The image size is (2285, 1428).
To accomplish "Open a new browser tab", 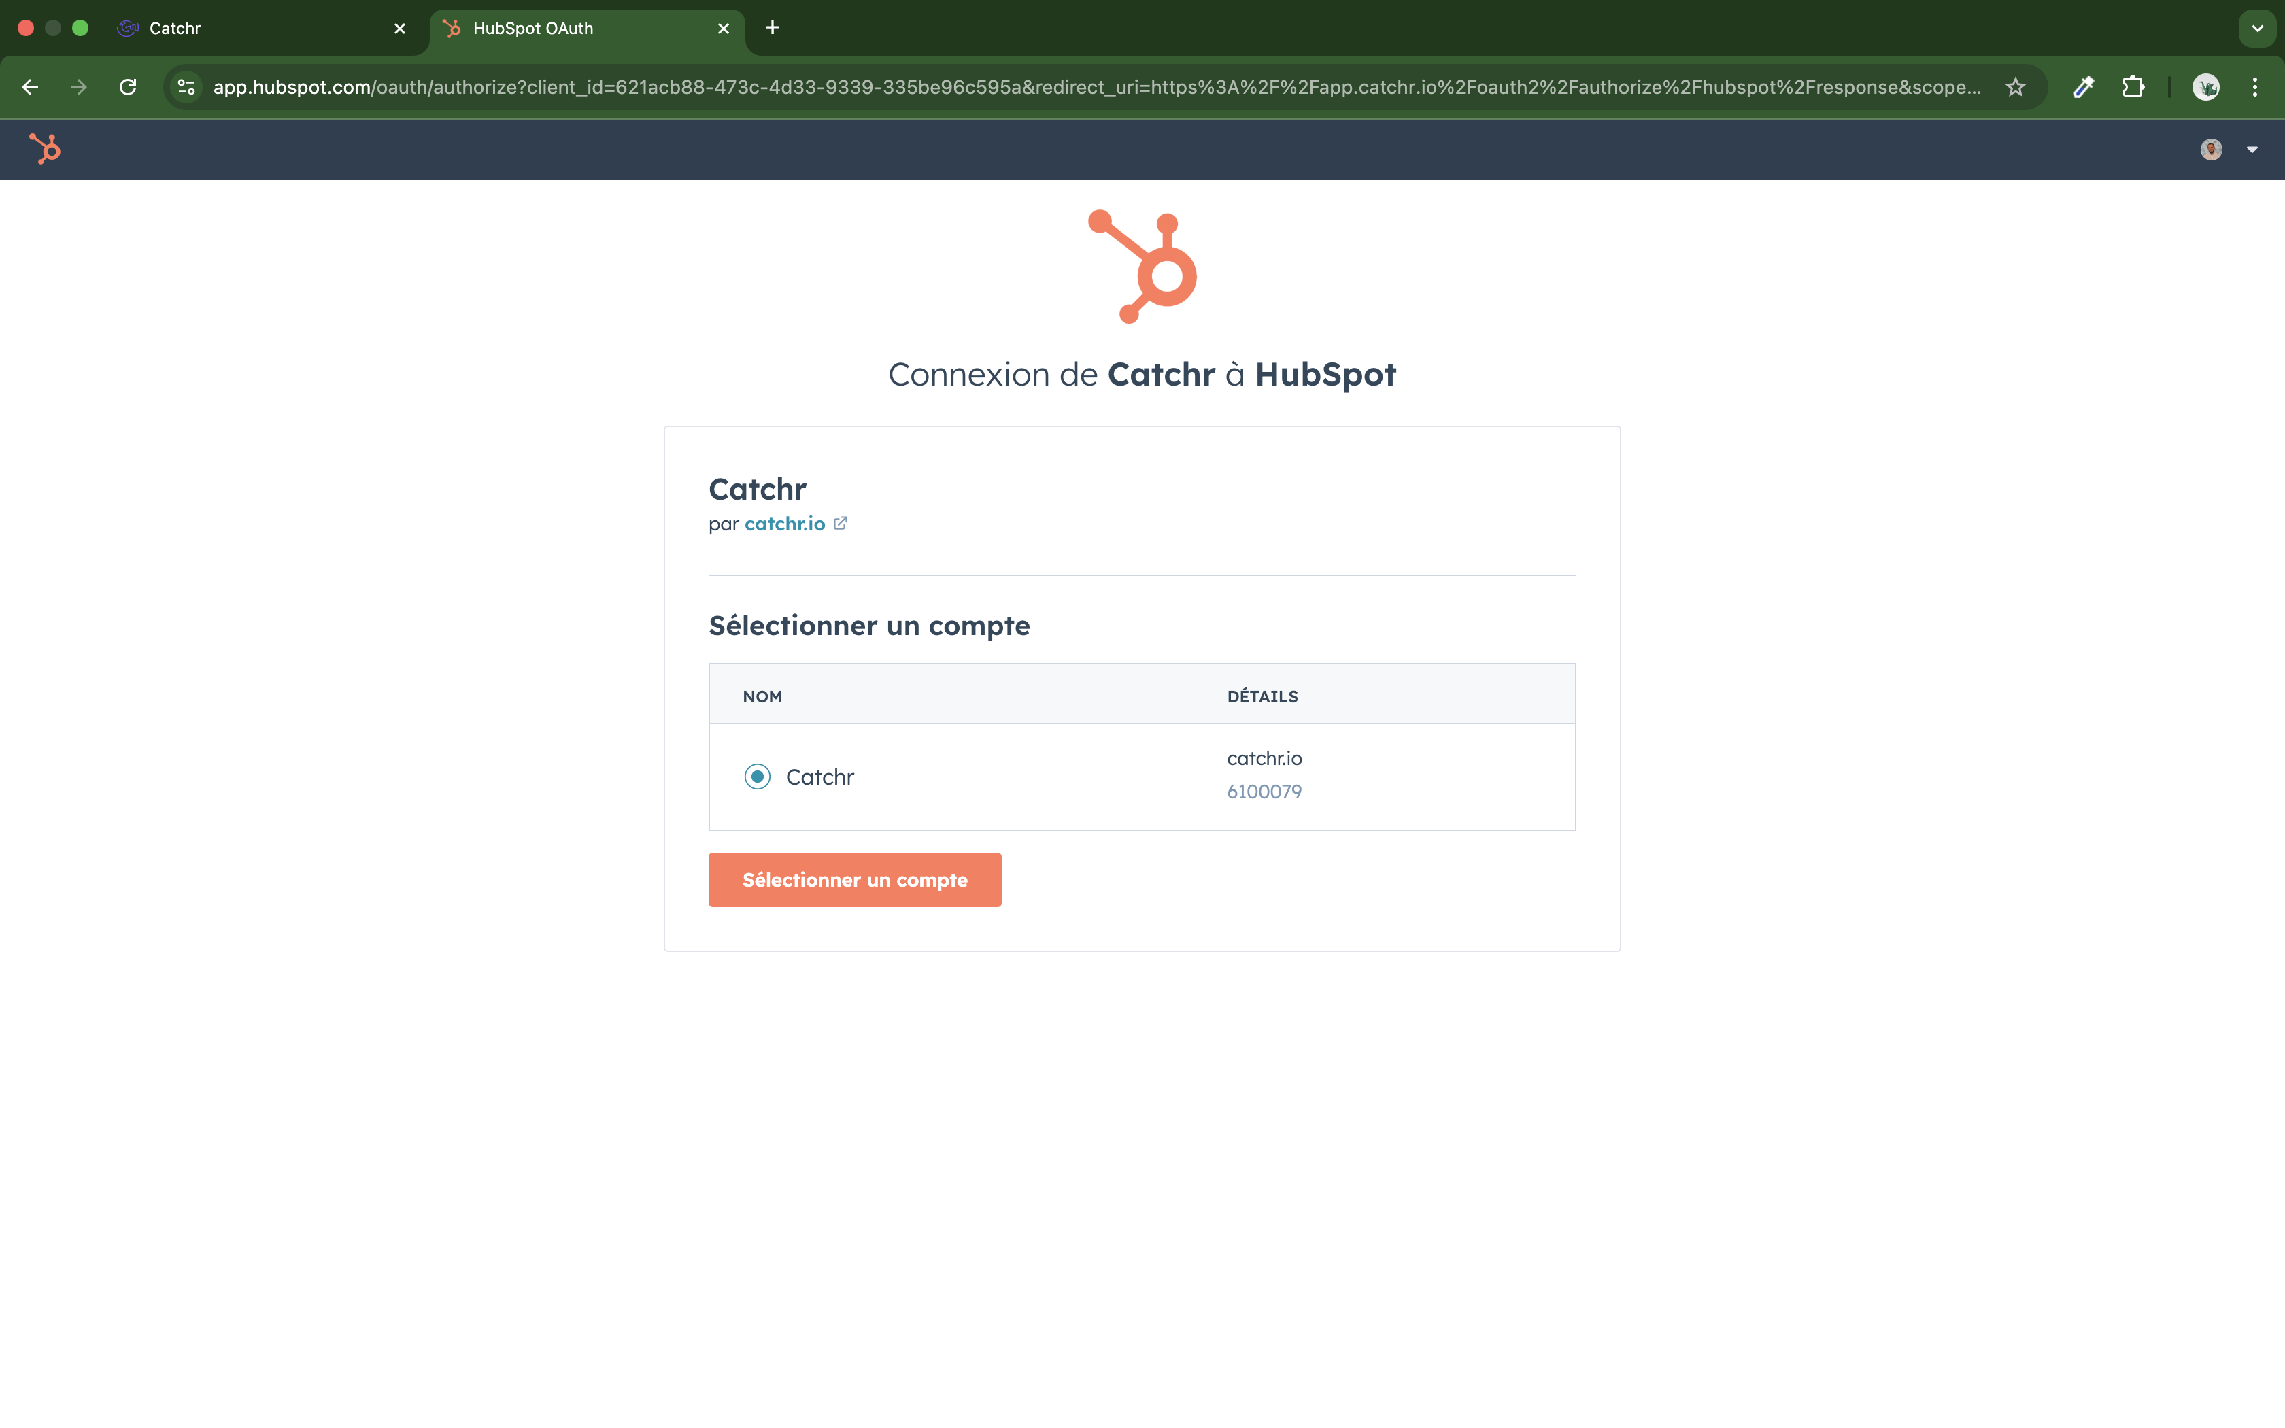I will [773, 27].
